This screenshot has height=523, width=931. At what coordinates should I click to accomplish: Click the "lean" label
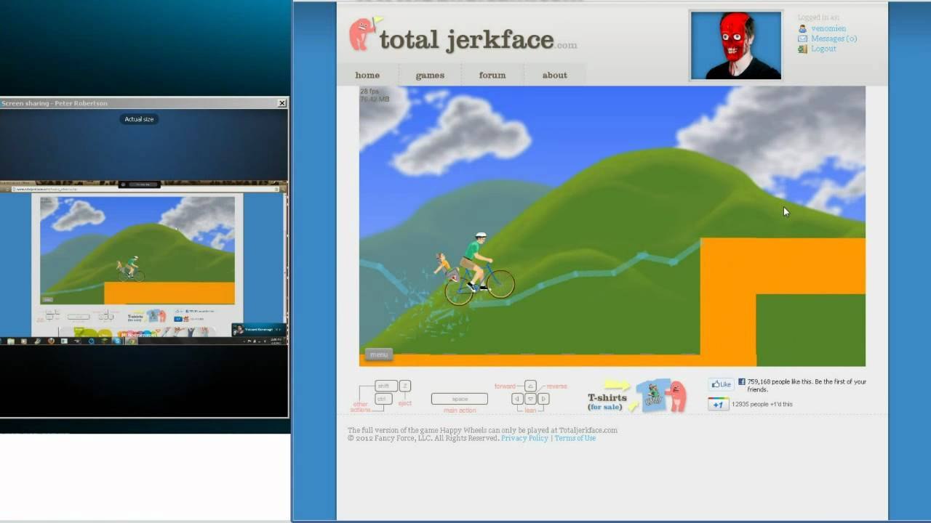(530, 410)
